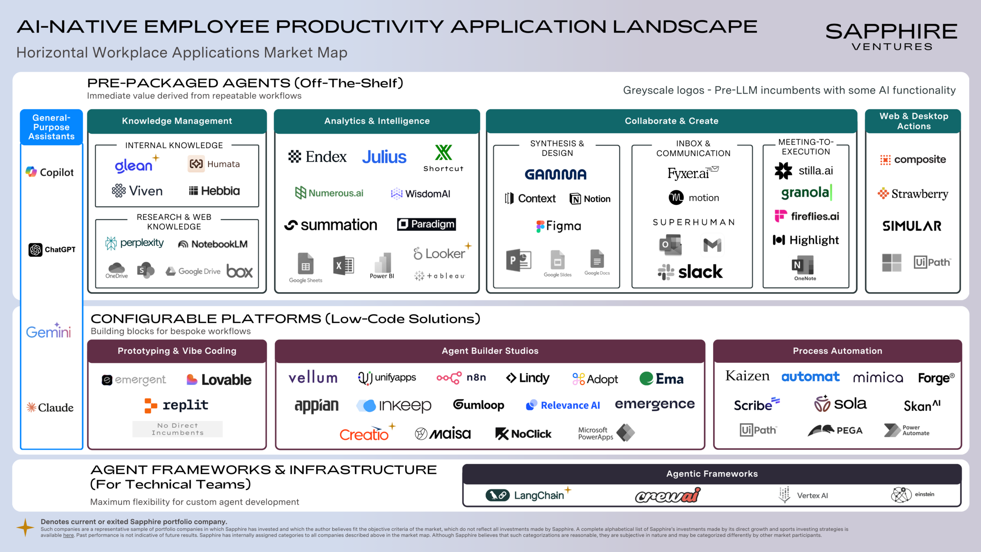Select the Process Automation header
The image size is (981, 552).
point(837,351)
